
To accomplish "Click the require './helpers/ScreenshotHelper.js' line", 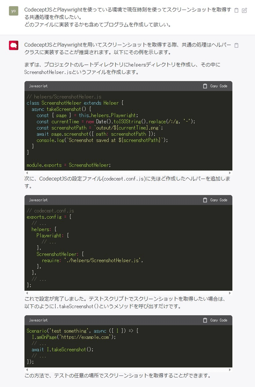I will pyautogui.click(x=92, y=260).
